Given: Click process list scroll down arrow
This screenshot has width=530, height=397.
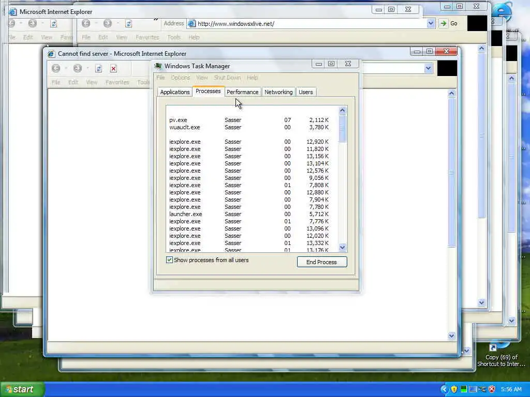Looking at the screenshot, I should coord(342,248).
